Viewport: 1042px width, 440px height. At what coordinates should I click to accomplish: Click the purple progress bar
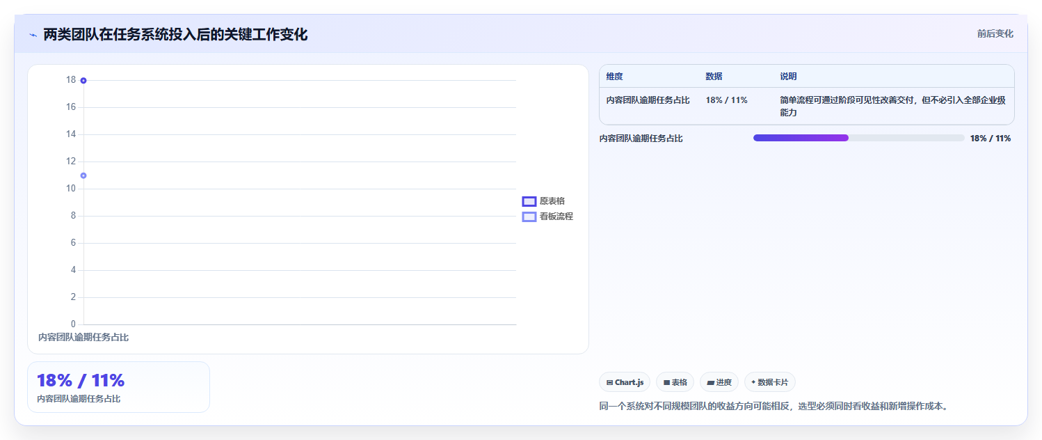[x=801, y=138]
